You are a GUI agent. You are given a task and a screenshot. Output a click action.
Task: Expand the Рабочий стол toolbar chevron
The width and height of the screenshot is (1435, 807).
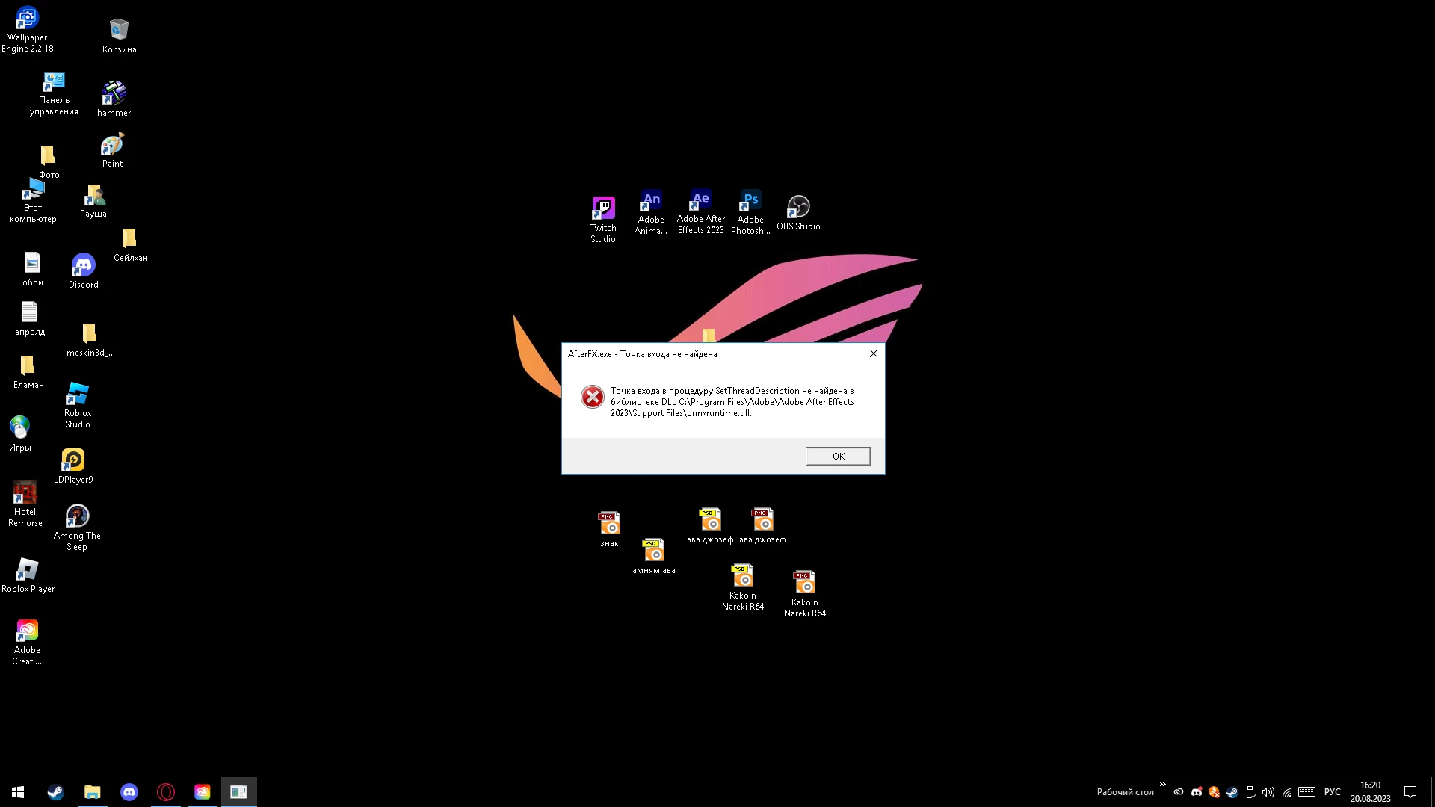(x=1162, y=785)
